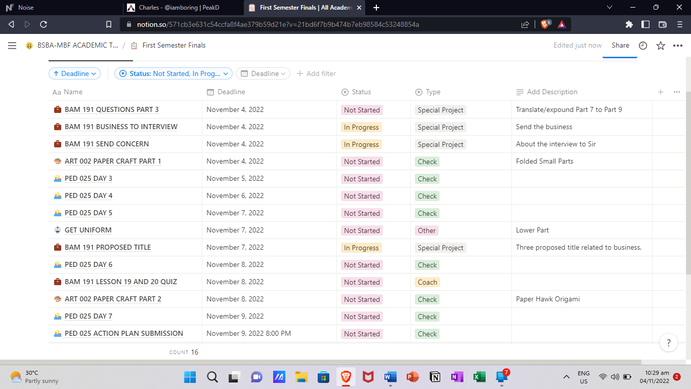Open the browser main menu
The image size is (691, 389).
tap(679, 24)
